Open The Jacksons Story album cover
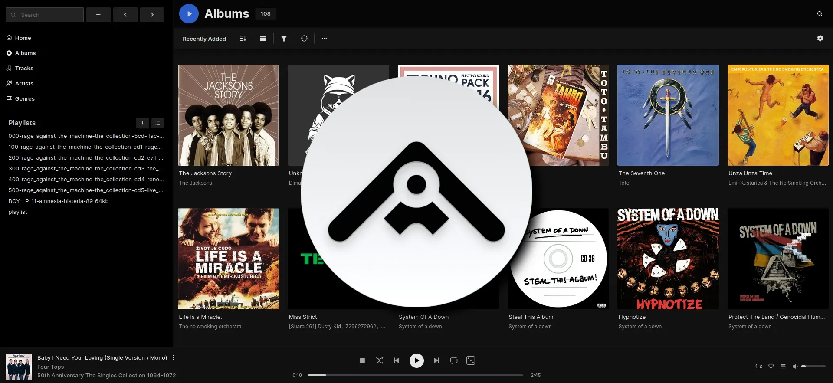Image resolution: width=833 pixels, height=383 pixels. point(228,115)
